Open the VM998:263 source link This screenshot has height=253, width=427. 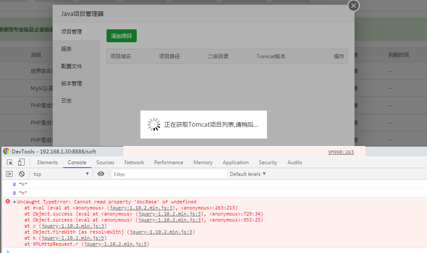(341, 152)
